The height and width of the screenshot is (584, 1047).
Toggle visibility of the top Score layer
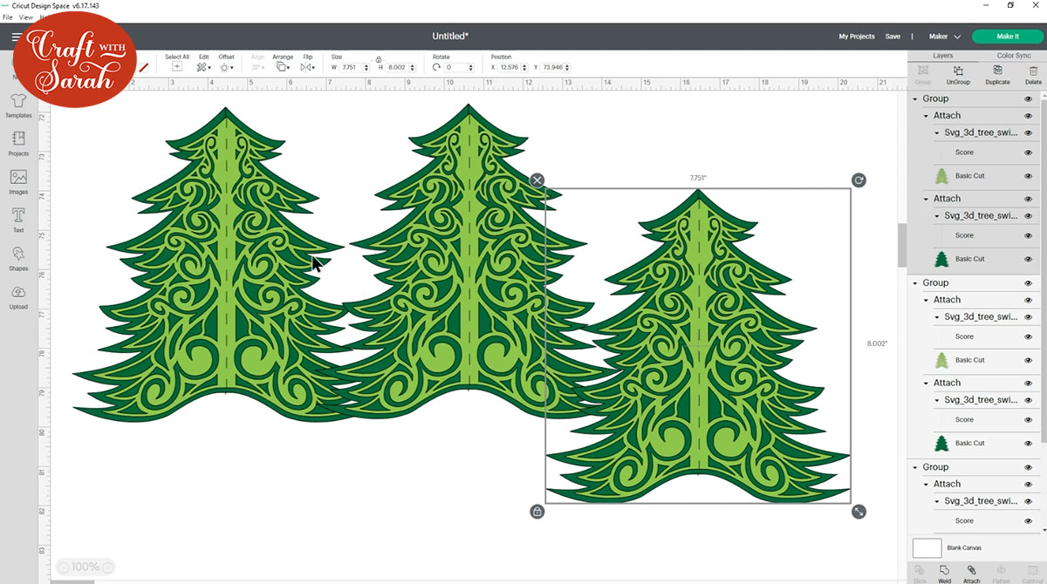point(1028,152)
